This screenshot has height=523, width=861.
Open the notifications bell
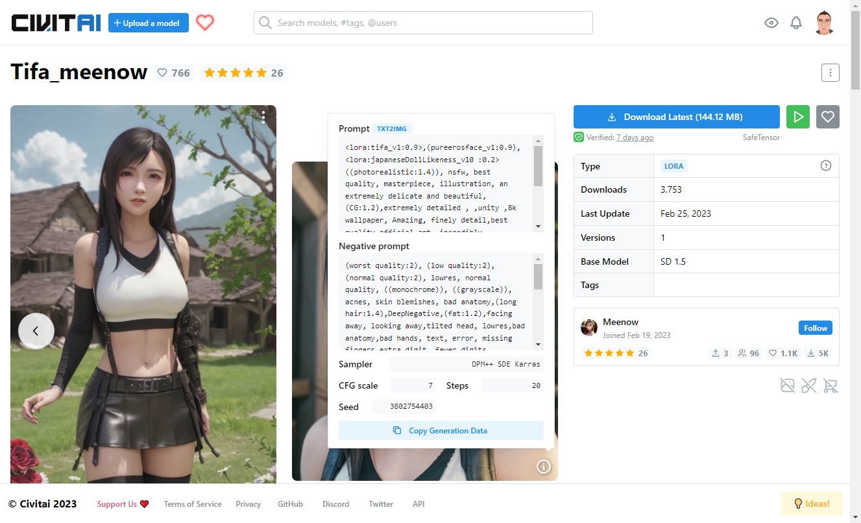[796, 23]
